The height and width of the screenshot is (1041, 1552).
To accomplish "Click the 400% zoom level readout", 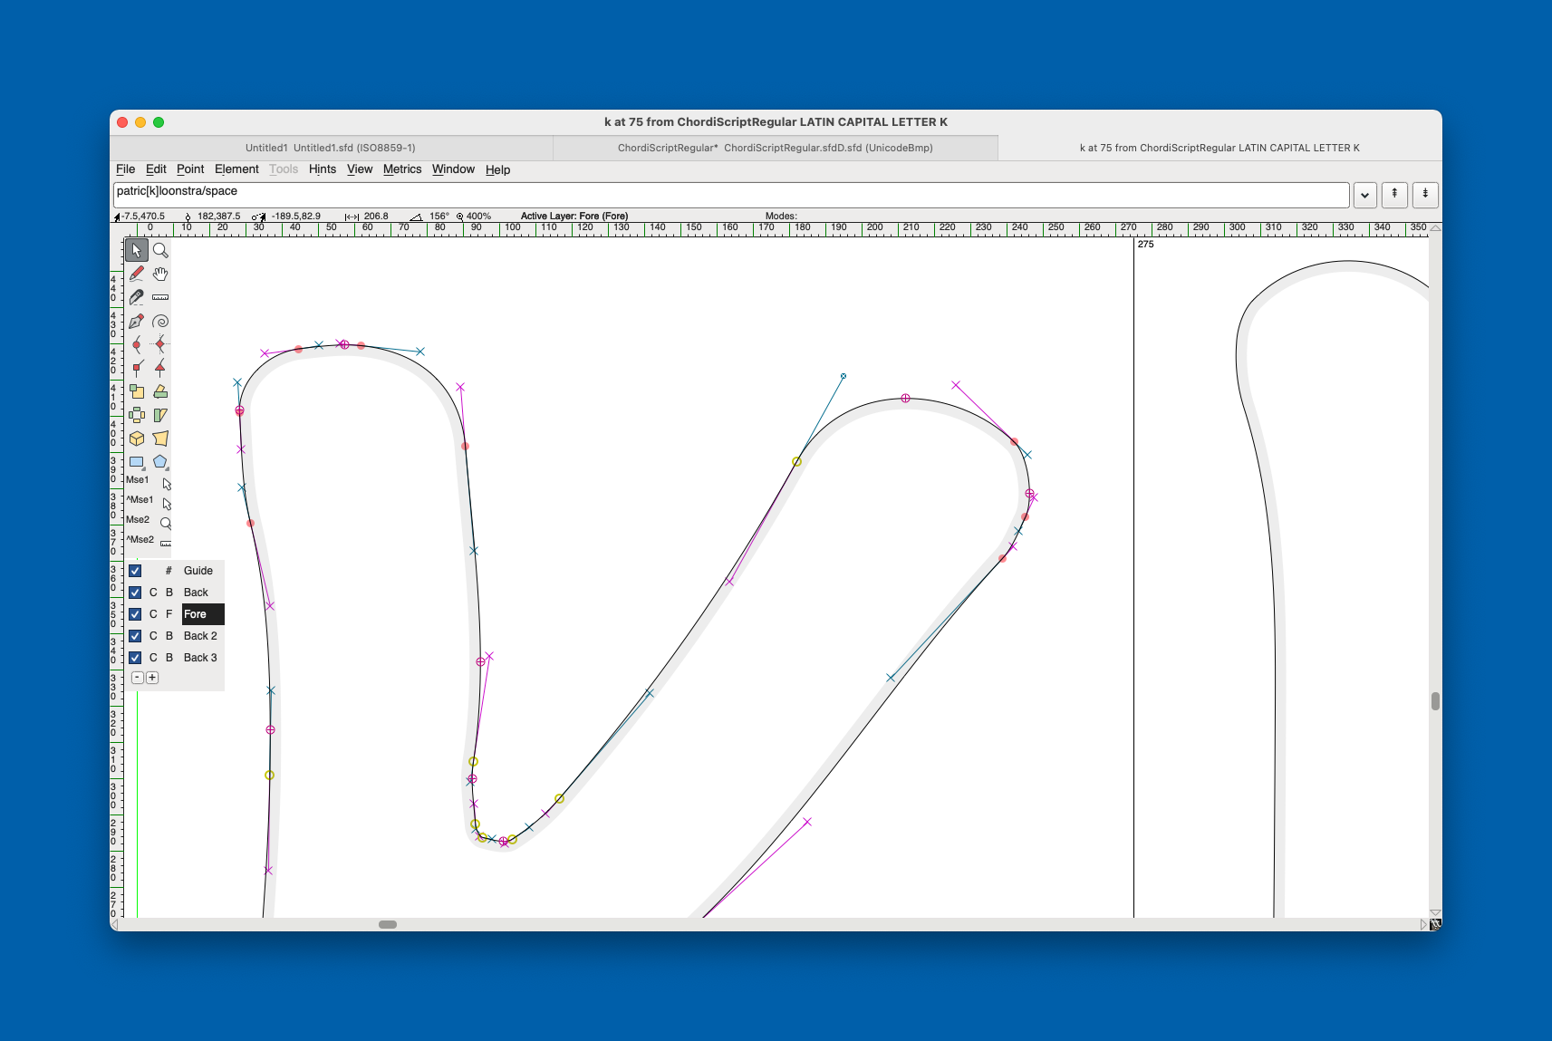I will (x=478, y=217).
